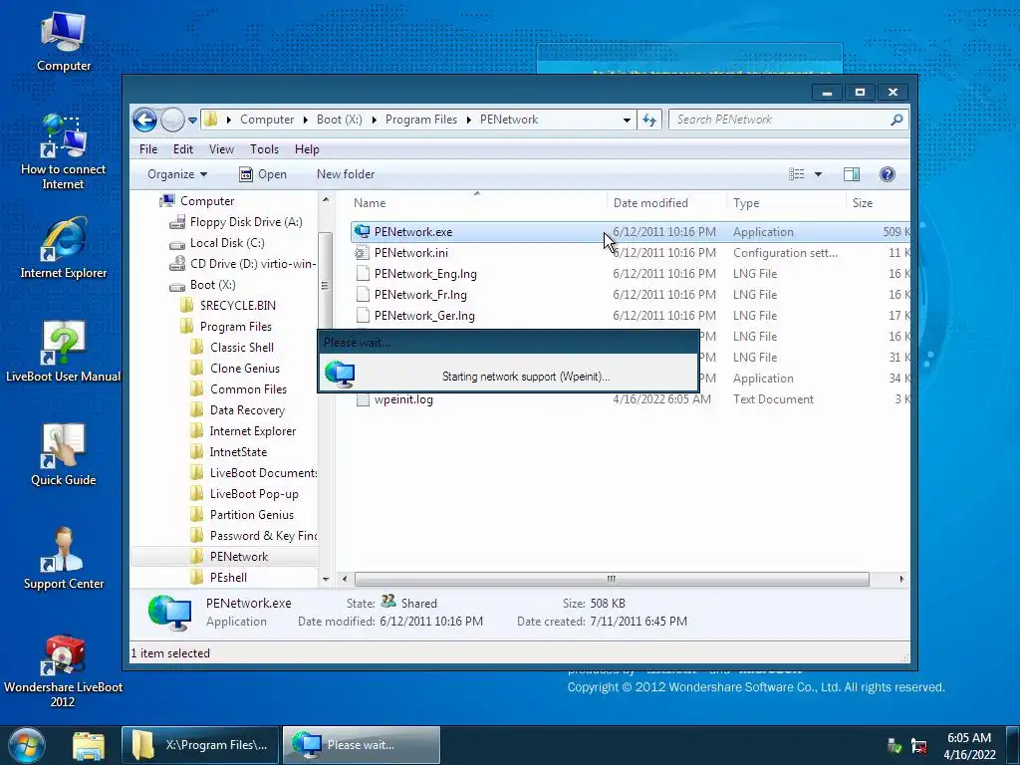Viewport: 1020px width, 765px height.
Task: Click New folder button
Action: [x=346, y=174]
